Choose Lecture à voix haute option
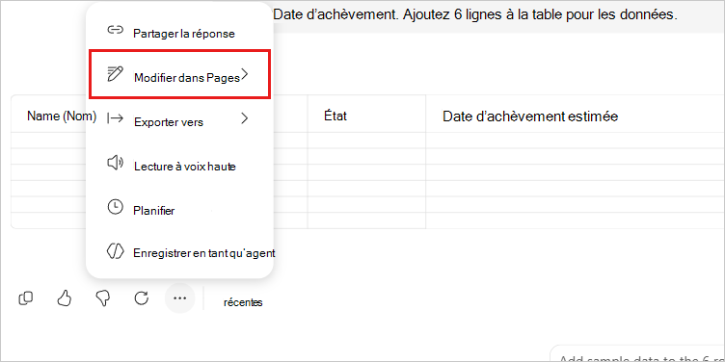Image resolution: width=725 pixels, height=362 pixels. (x=180, y=164)
